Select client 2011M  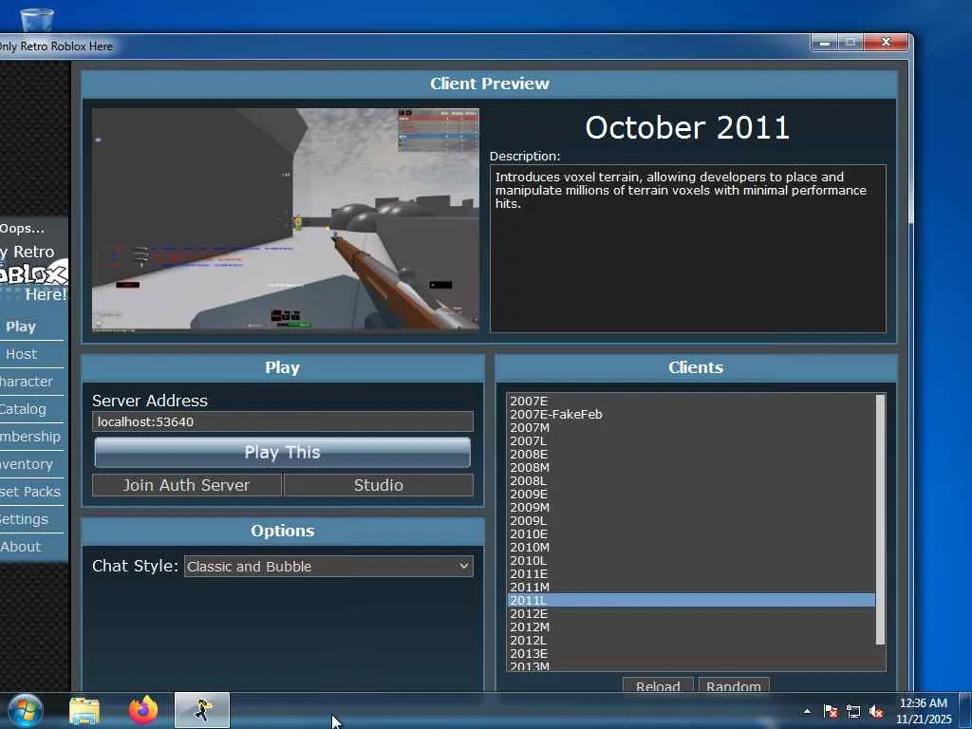pyautogui.click(x=691, y=587)
